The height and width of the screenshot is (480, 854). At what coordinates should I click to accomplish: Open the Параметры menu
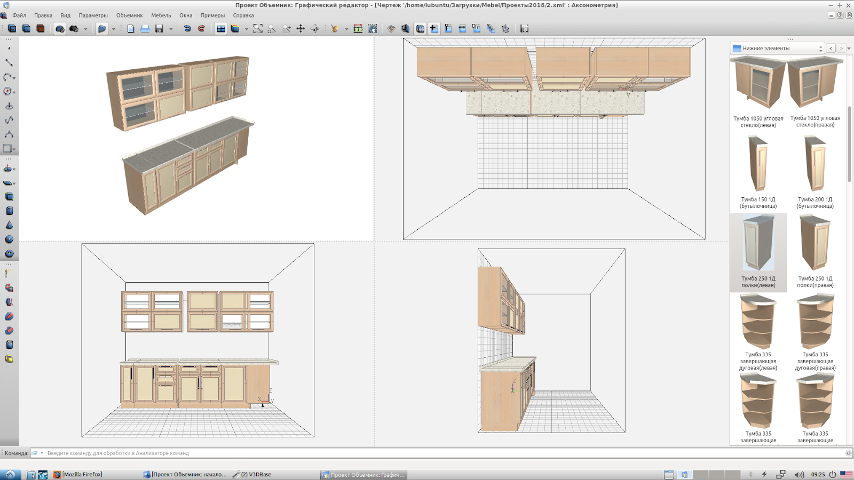pos(93,15)
